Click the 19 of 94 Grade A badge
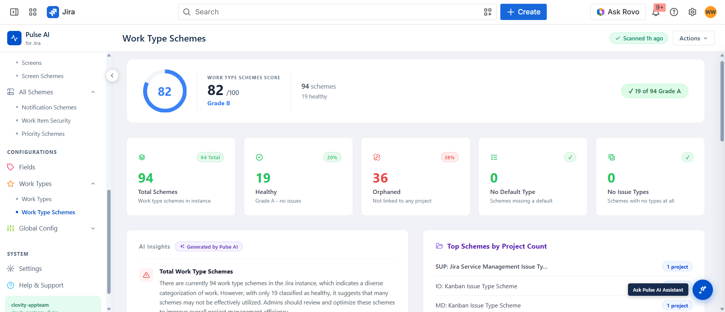 click(x=654, y=91)
